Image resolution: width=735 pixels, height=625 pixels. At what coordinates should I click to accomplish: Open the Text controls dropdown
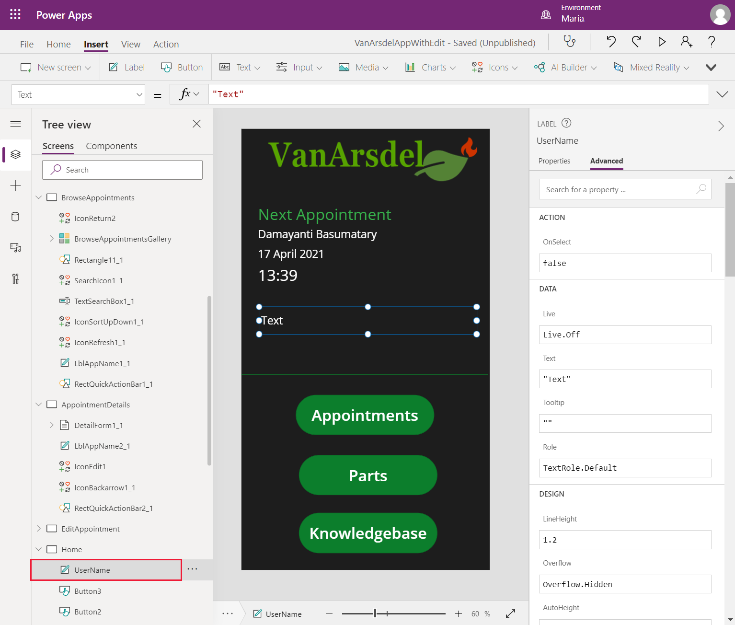(240, 67)
